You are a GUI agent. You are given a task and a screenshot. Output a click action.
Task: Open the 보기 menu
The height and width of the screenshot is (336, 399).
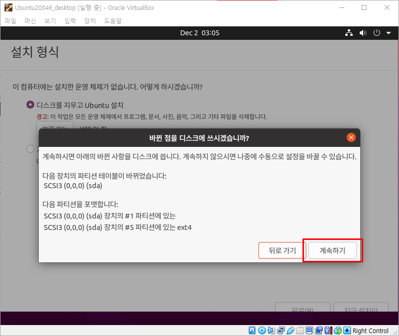50,21
